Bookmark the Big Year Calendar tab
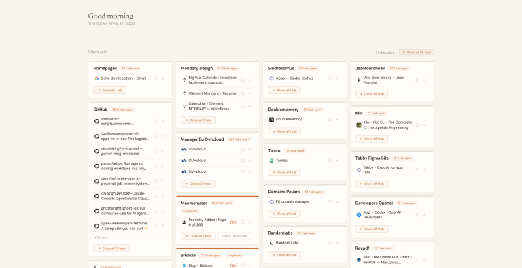This screenshot has height=268, width=522. 243,80
